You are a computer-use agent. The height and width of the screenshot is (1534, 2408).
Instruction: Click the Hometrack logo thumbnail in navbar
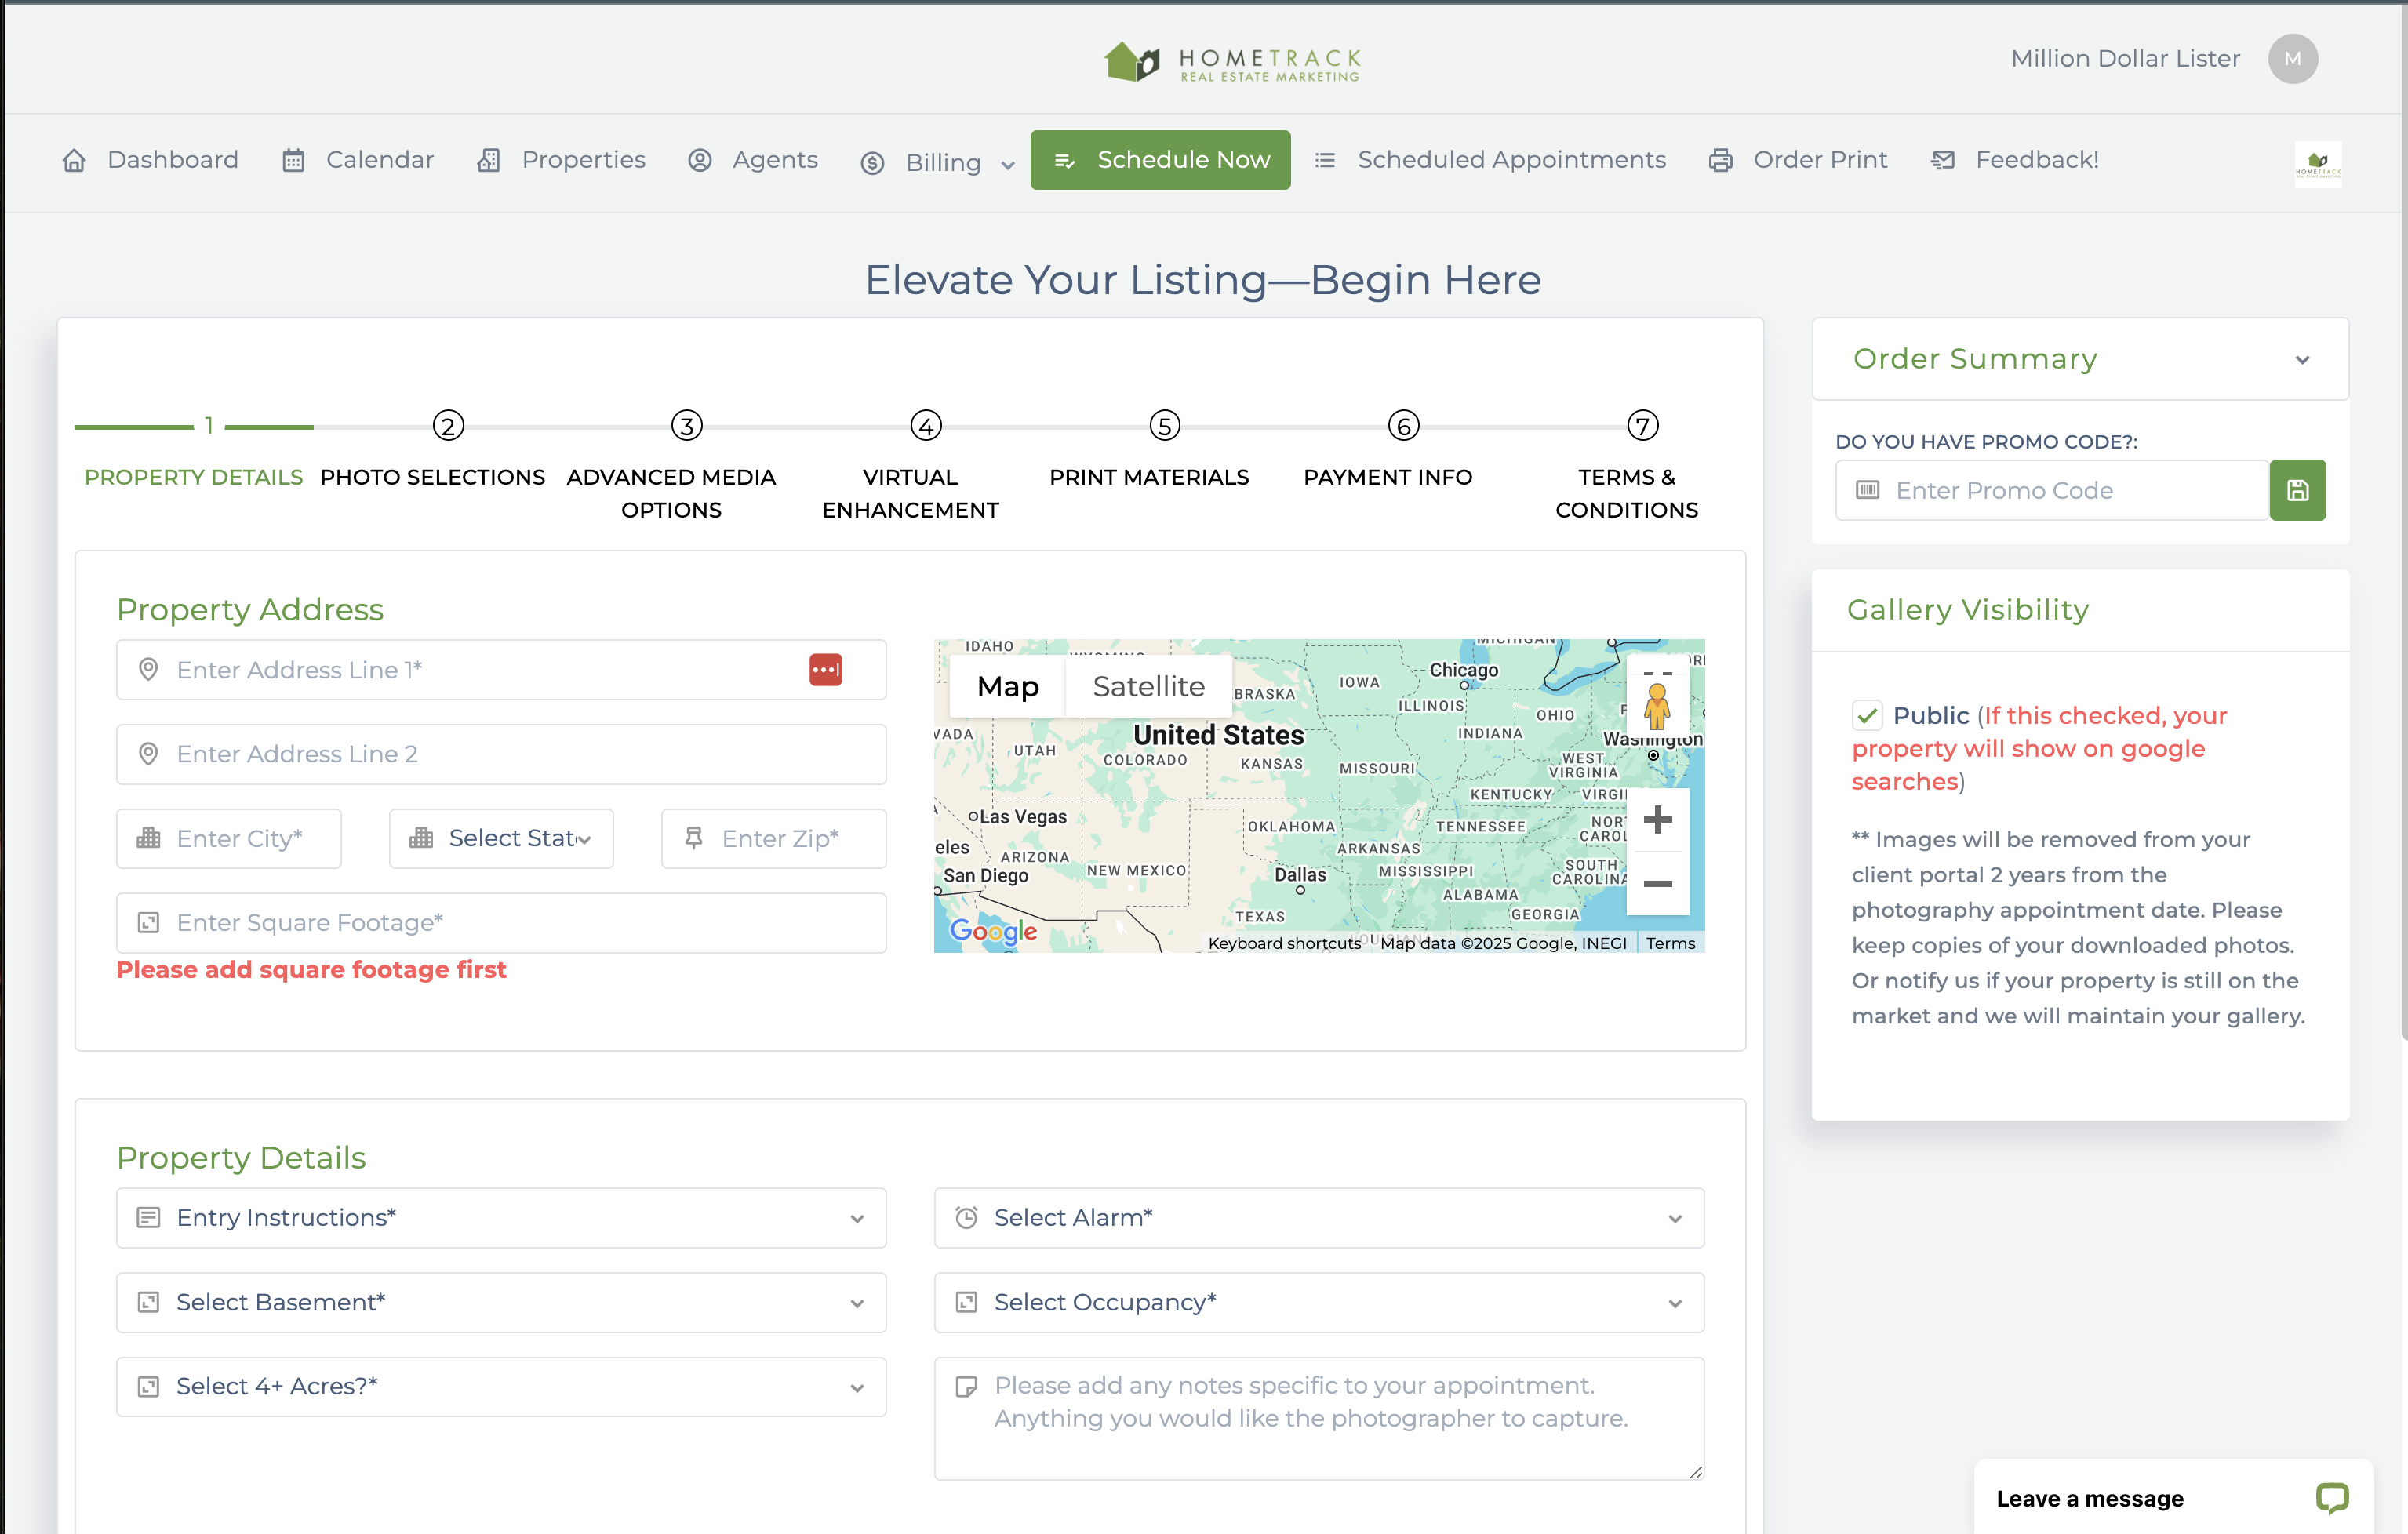(x=2317, y=163)
